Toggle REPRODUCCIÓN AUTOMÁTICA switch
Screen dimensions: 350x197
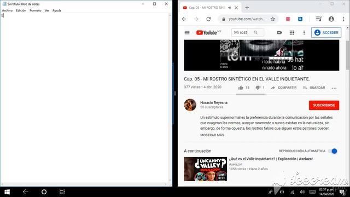(332, 151)
